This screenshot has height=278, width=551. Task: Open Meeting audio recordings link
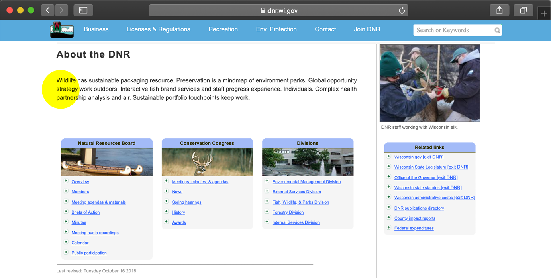tap(95, 233)
